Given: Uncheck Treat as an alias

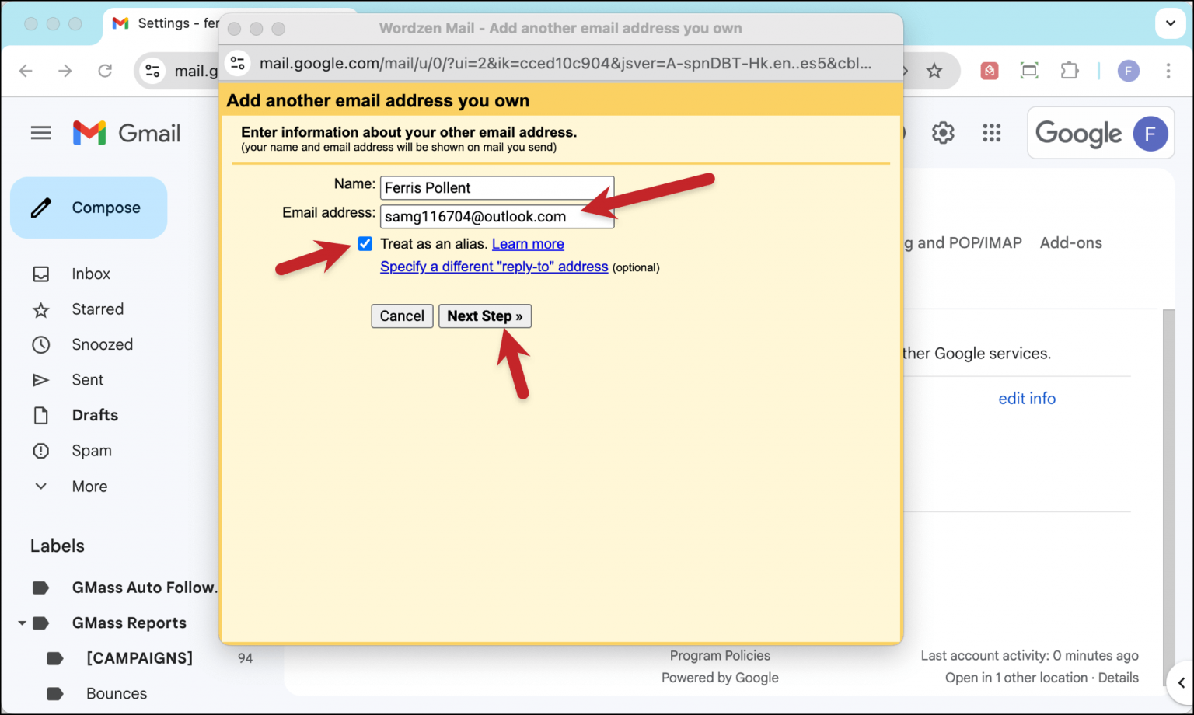Looking at the screenshot, I should (x=365, y=243).
